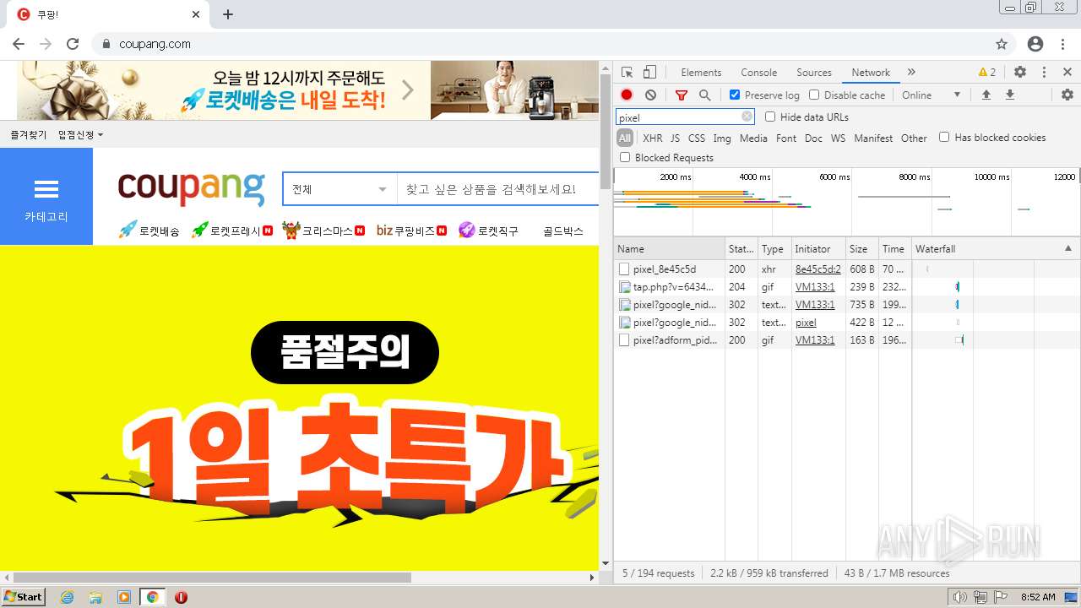The height and width of the screenshot is (608, 1081).
Task: Select the tap.php request row
Action: (847, 287)
